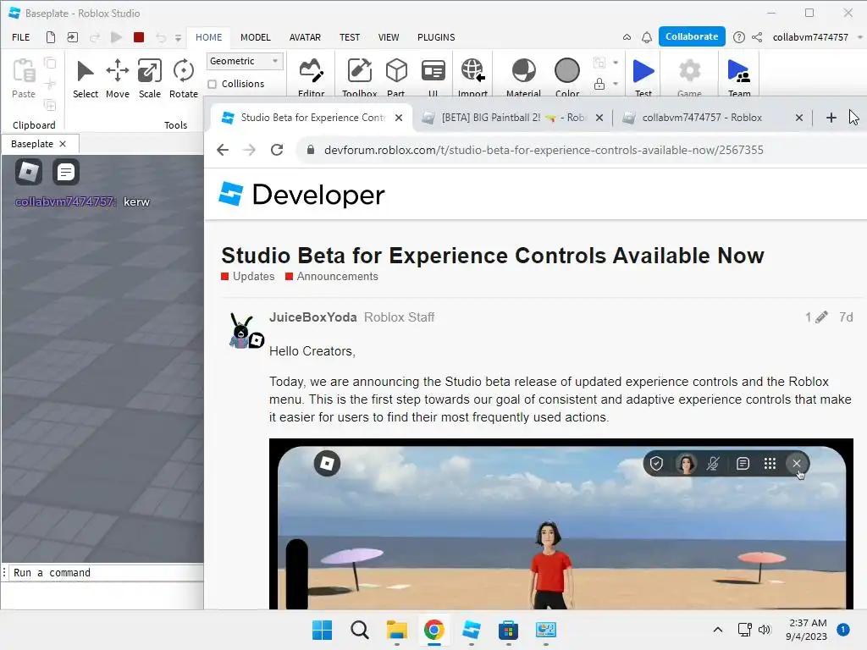The width and height of the screenshot is (867, 650).
Task: Click Import 3D icon
Action: pyautogui.click(x=472, y=77)
